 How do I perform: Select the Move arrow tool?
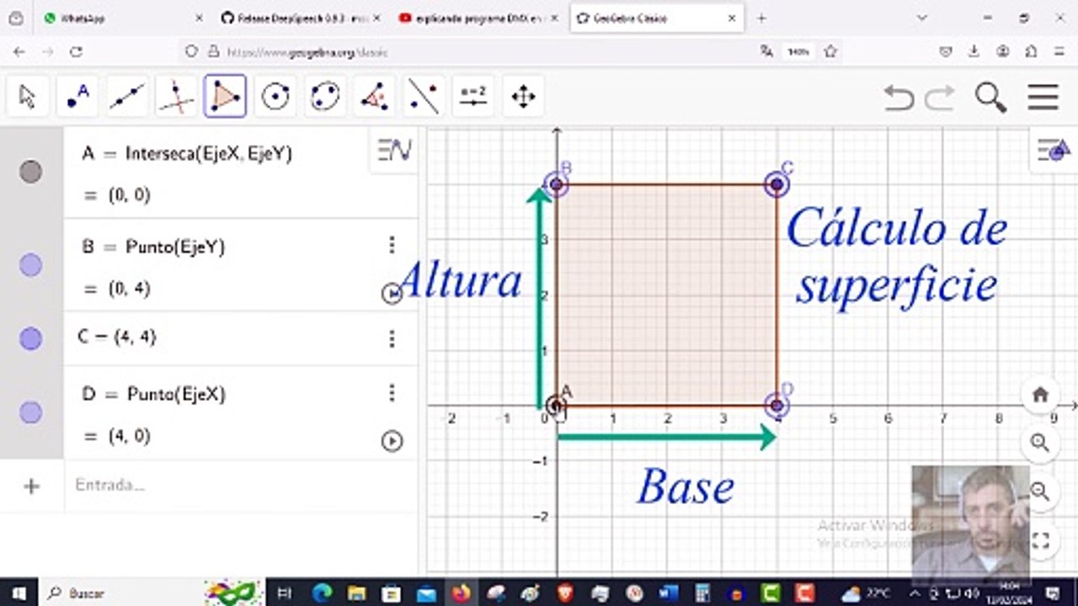(x=28, y=97)
